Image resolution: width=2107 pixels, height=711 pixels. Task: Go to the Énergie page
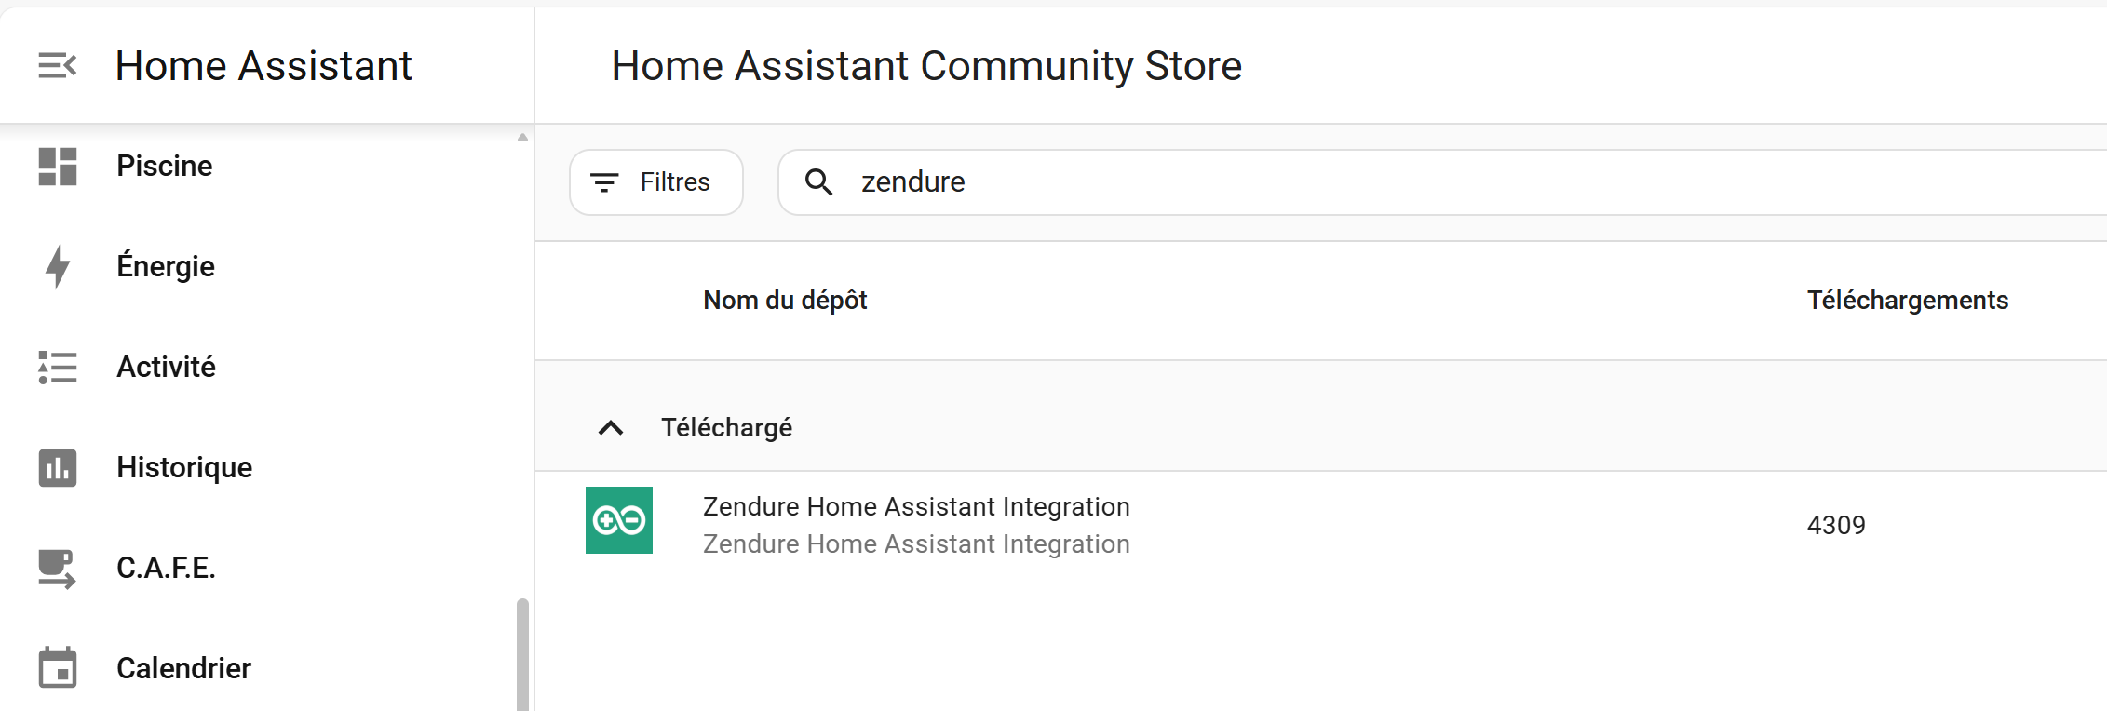pos(166,267)
